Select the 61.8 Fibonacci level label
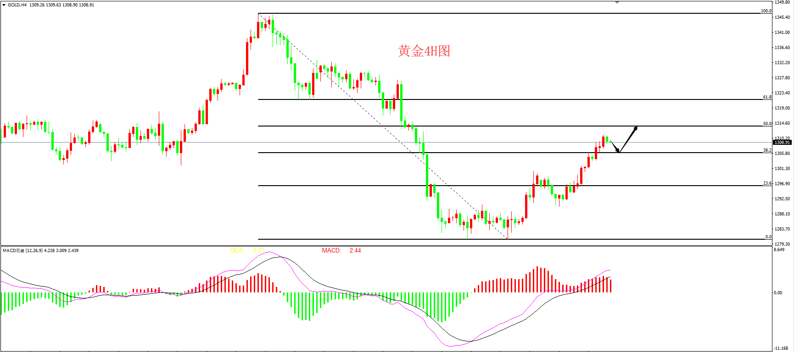 click(767, 97)
